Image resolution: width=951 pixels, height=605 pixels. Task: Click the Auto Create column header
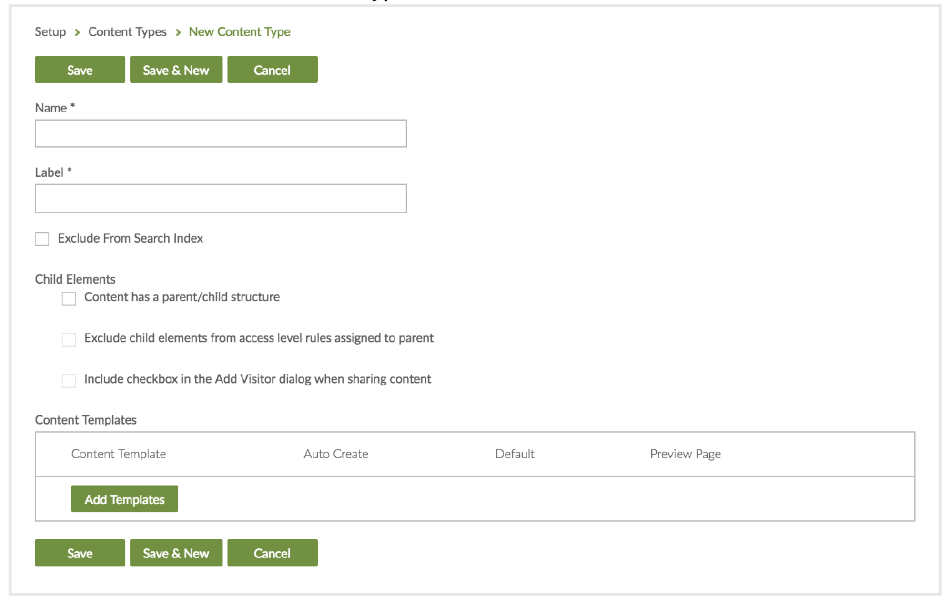335,454
